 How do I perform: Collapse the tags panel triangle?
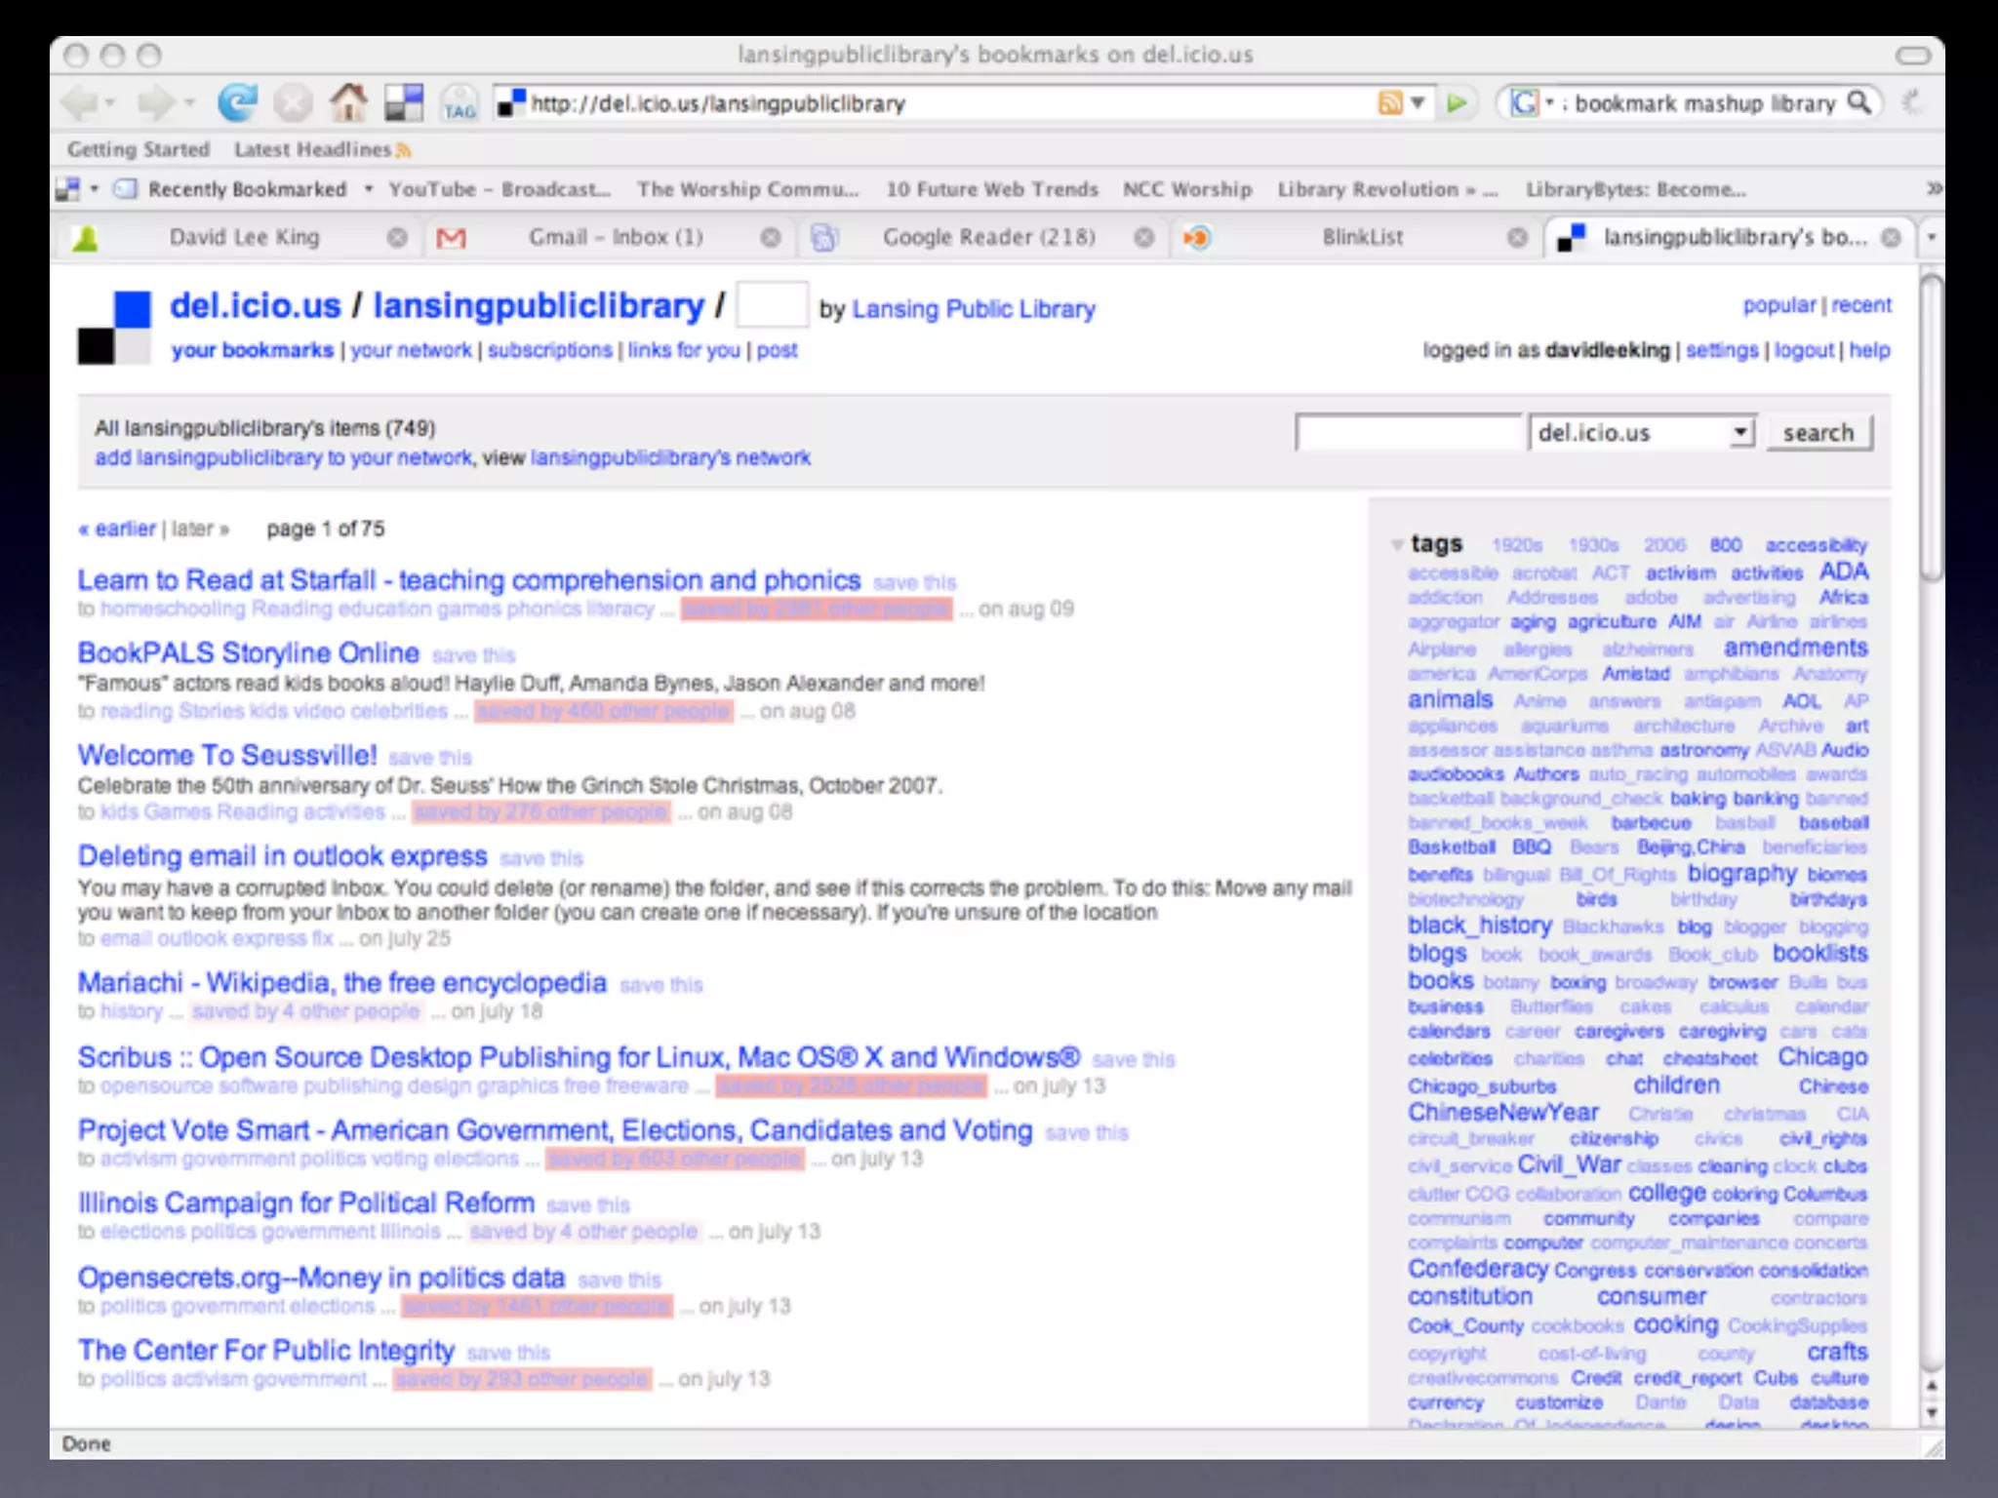click(x=1397, y=544)
